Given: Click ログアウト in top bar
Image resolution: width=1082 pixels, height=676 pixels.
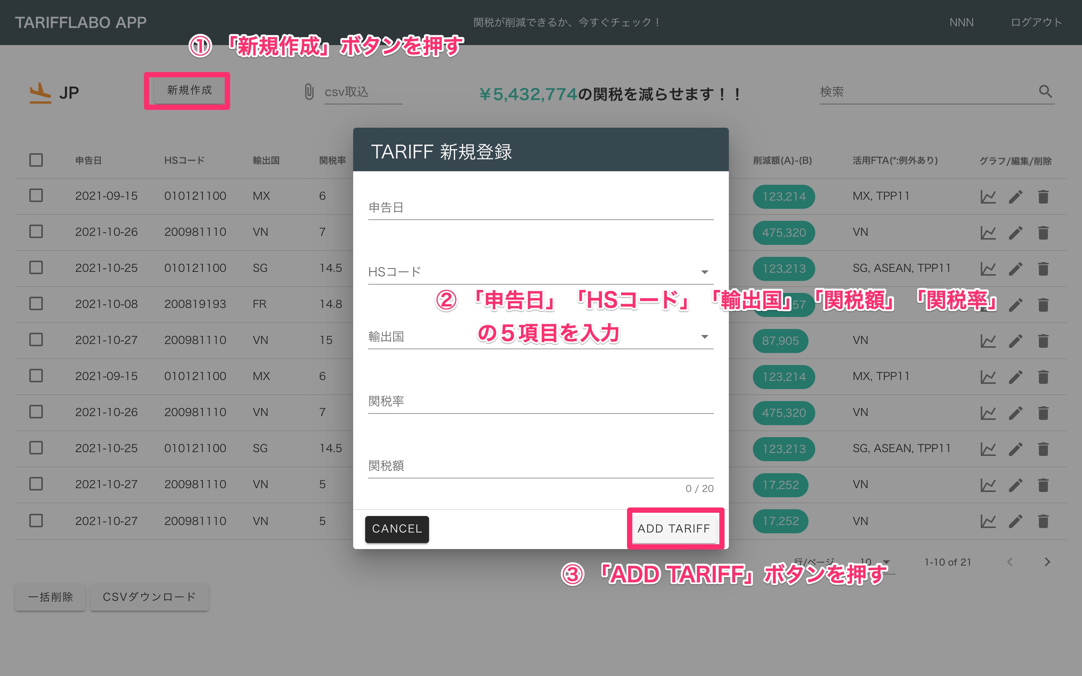Looking at the screenshot, I should pos(1036,23).
